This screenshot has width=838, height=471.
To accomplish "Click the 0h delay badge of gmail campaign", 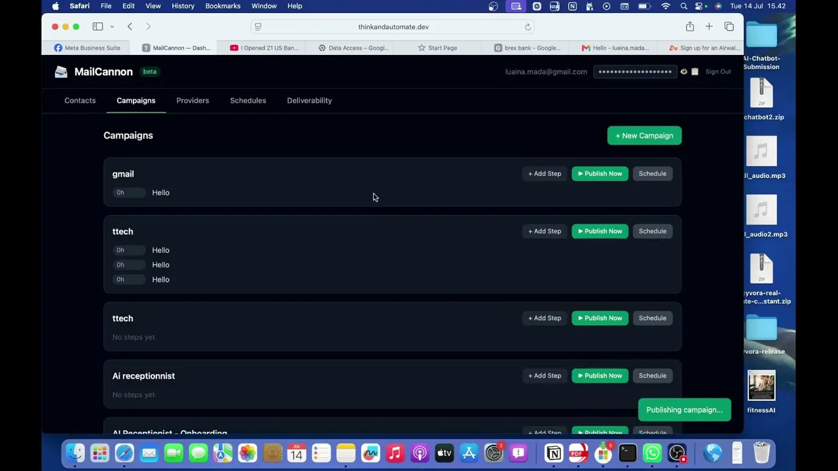I will (128, 193).
